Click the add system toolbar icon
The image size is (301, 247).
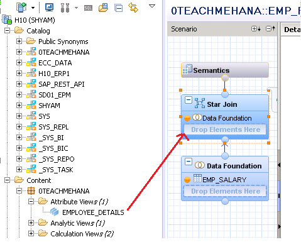point(21,8)
